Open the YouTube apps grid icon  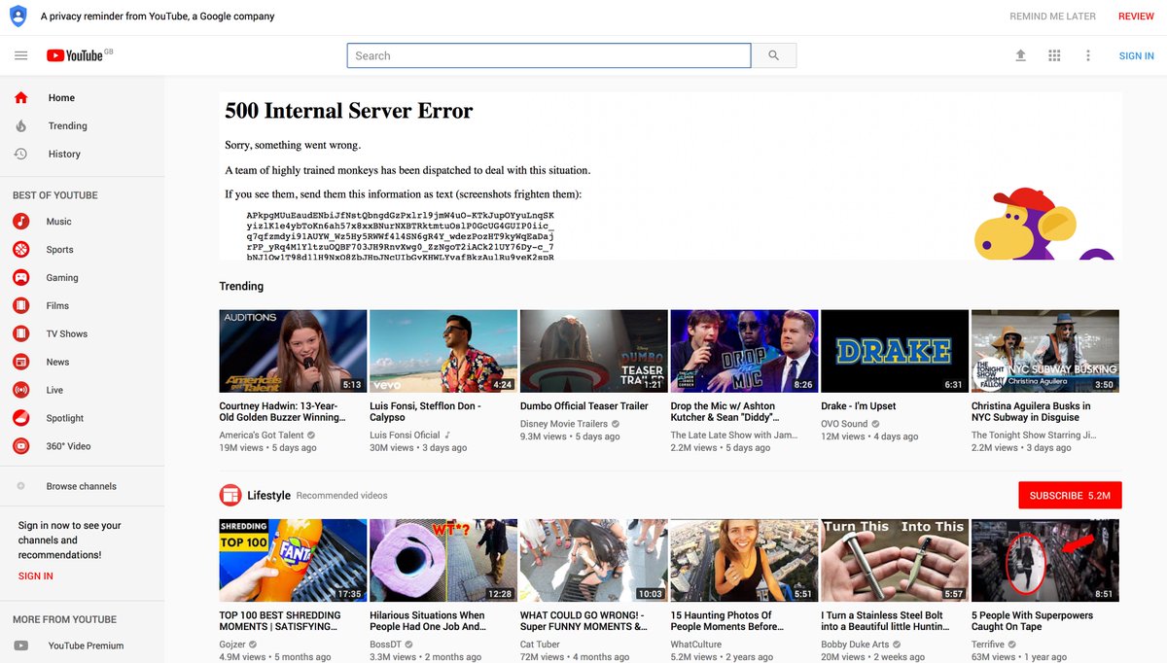[1054, 55]
